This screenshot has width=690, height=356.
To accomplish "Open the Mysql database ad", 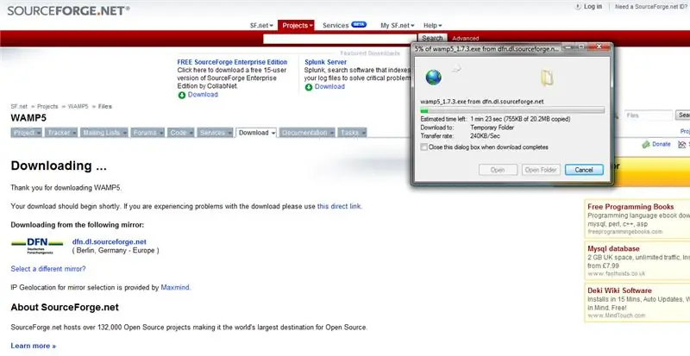I will click(x=613, y=248).
